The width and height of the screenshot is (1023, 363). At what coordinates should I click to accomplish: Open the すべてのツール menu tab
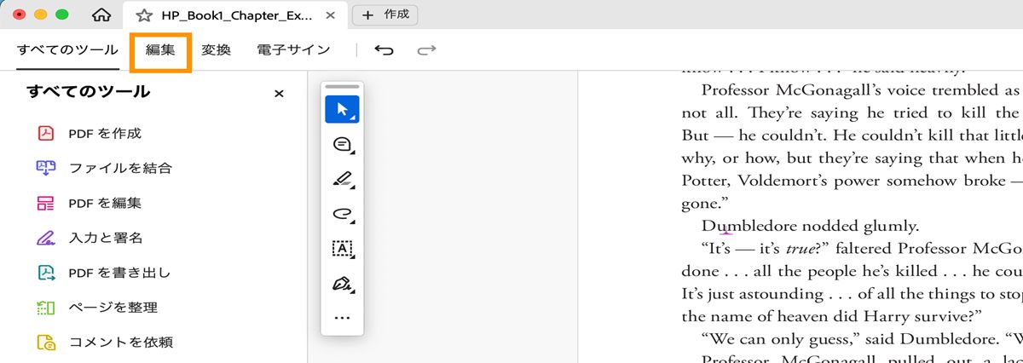click(67, 50)
